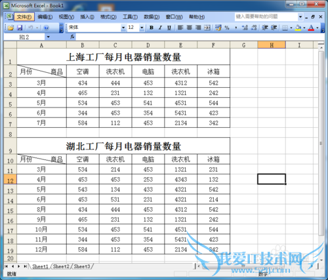Switch to the Sheet2 tab
This screenshot has height=280, width=328.
click(x=61, y=266)
